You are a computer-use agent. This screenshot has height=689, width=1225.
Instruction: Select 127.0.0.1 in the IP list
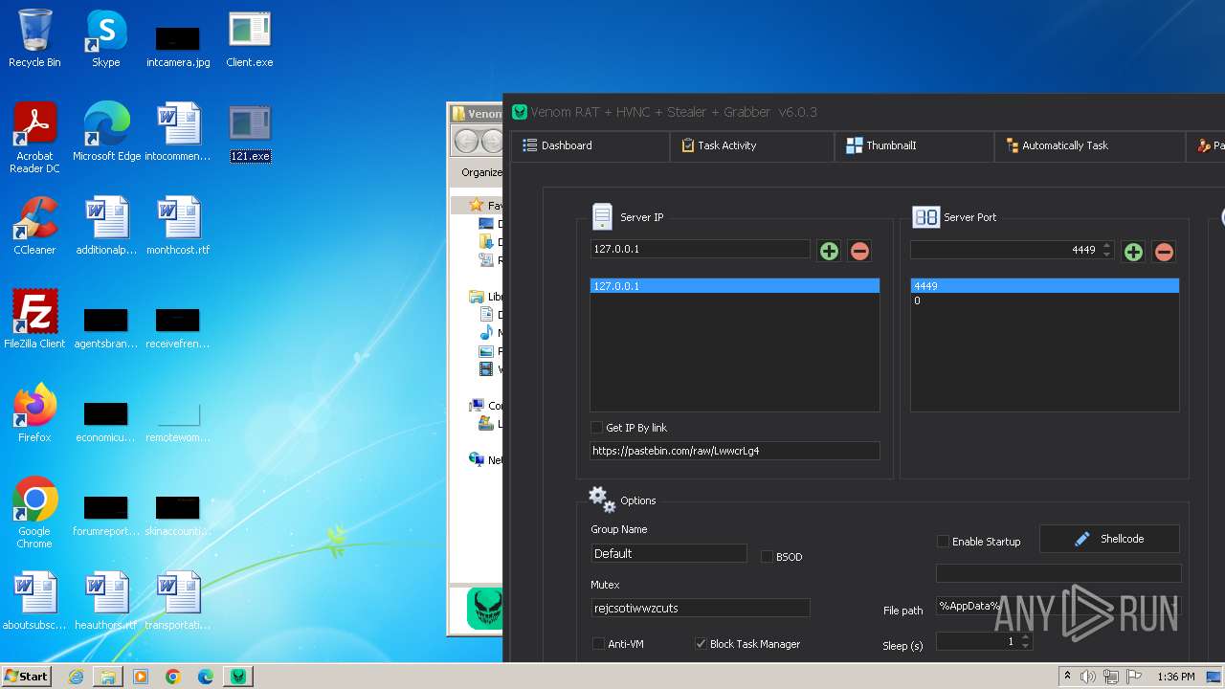click(x=734, y=286)
